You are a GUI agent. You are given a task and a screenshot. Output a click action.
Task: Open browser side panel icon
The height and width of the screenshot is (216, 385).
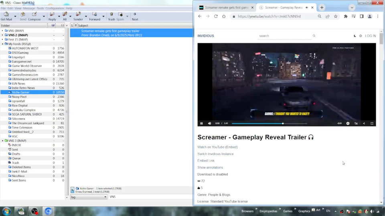361,16
